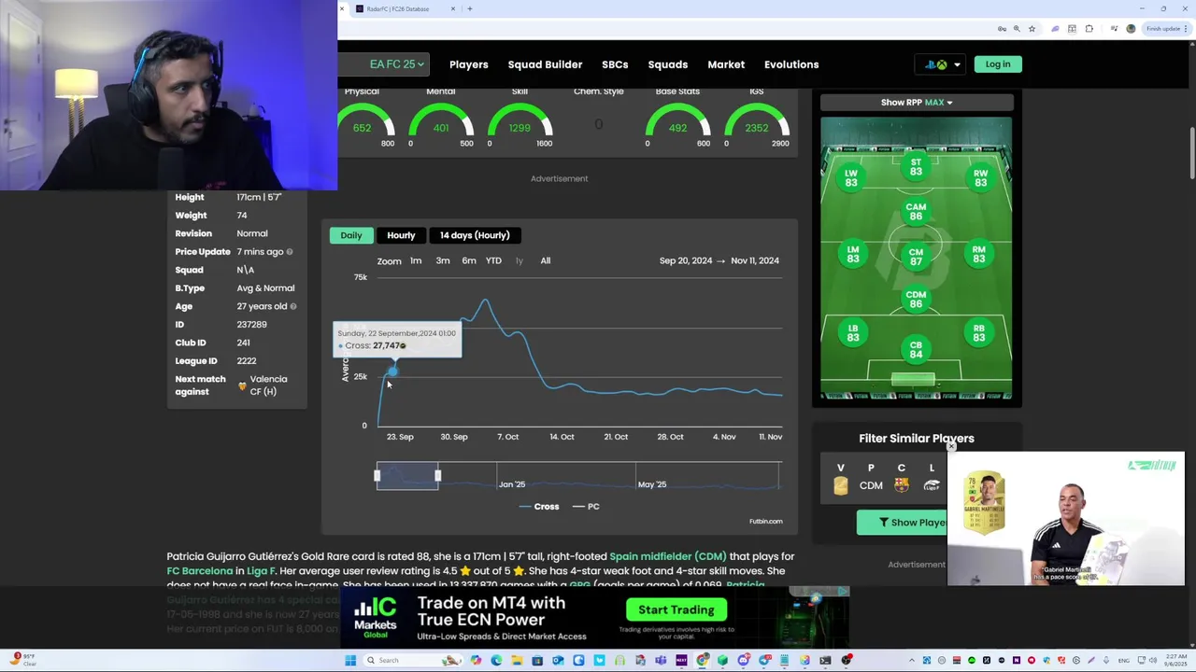Click the Price Update info icon
This screenshot has width=1196, height=672.
point(290,252)
